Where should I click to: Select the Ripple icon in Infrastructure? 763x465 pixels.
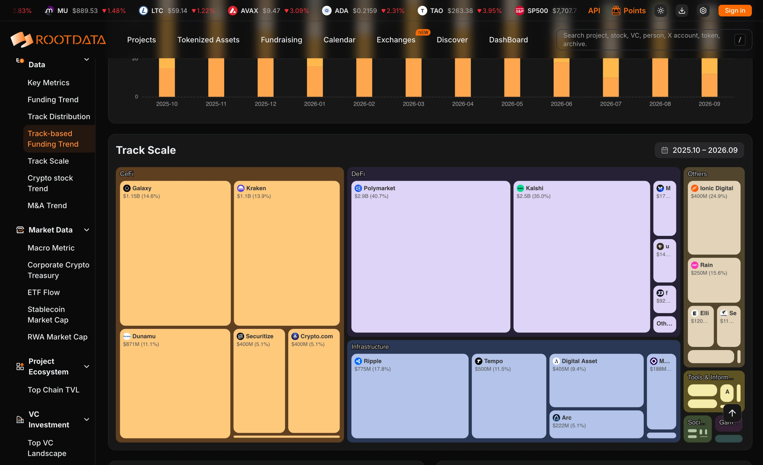pyautogui.click(x=358, y=361)
